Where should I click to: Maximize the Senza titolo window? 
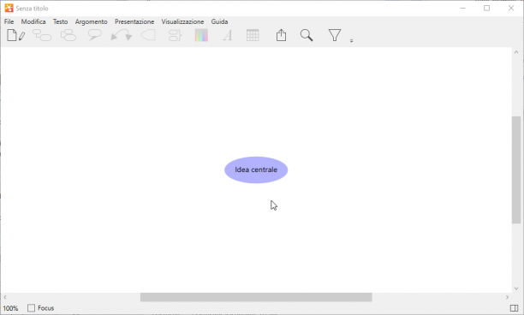[487, 8]
